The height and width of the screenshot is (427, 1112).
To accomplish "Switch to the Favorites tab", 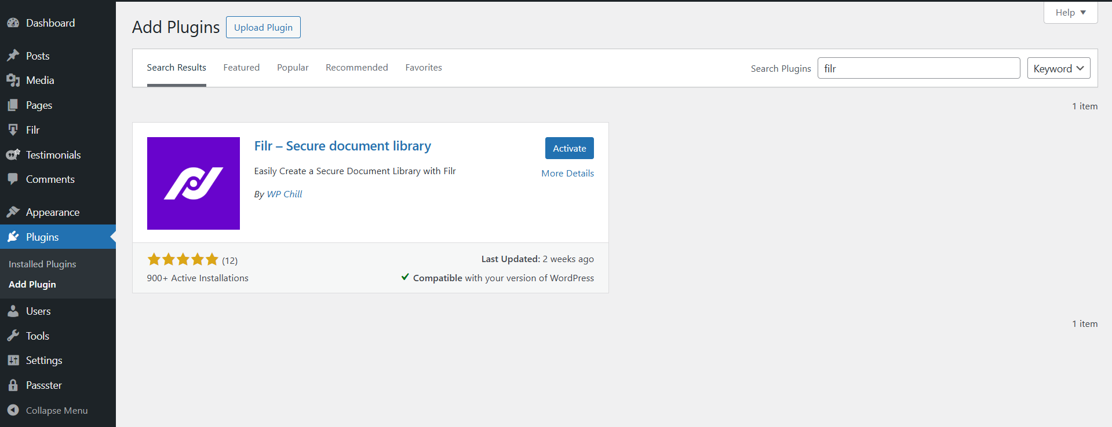I will [424, 68].
